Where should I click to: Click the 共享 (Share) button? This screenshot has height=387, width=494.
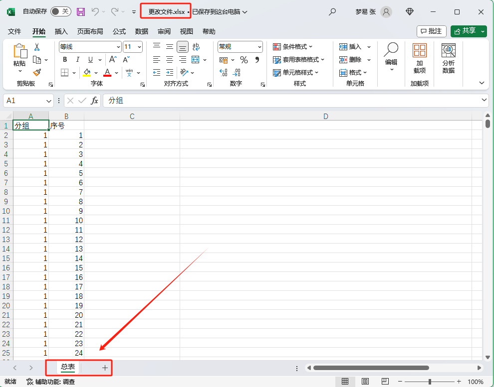coord(468,30)
